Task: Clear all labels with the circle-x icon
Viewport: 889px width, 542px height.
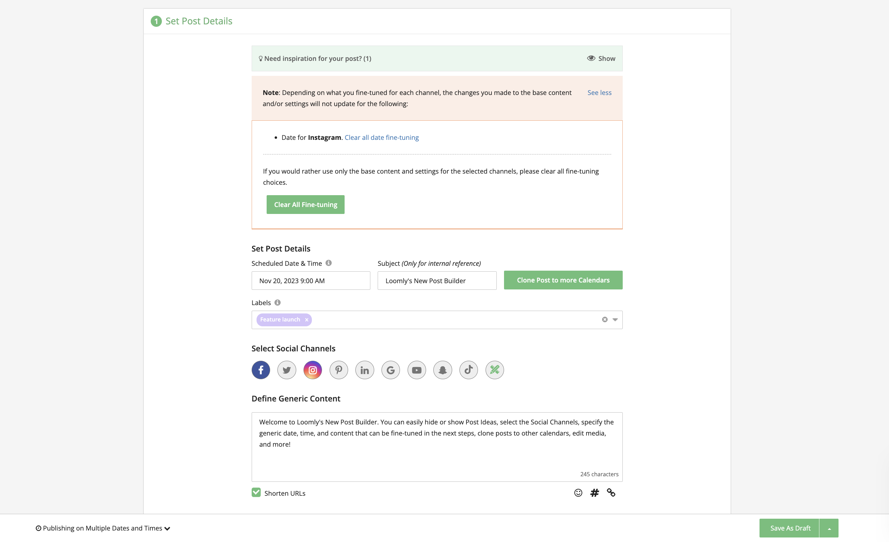Action: point(605,319)
